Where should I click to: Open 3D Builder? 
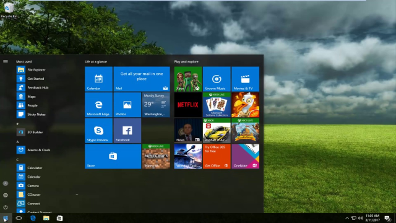coord(47,132)
